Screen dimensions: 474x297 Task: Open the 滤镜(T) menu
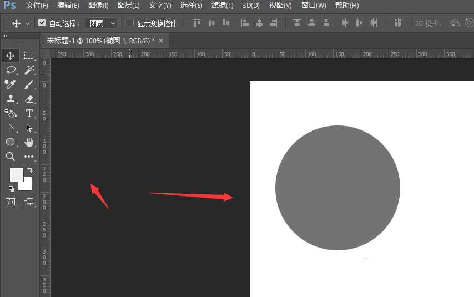pos(222,6)
